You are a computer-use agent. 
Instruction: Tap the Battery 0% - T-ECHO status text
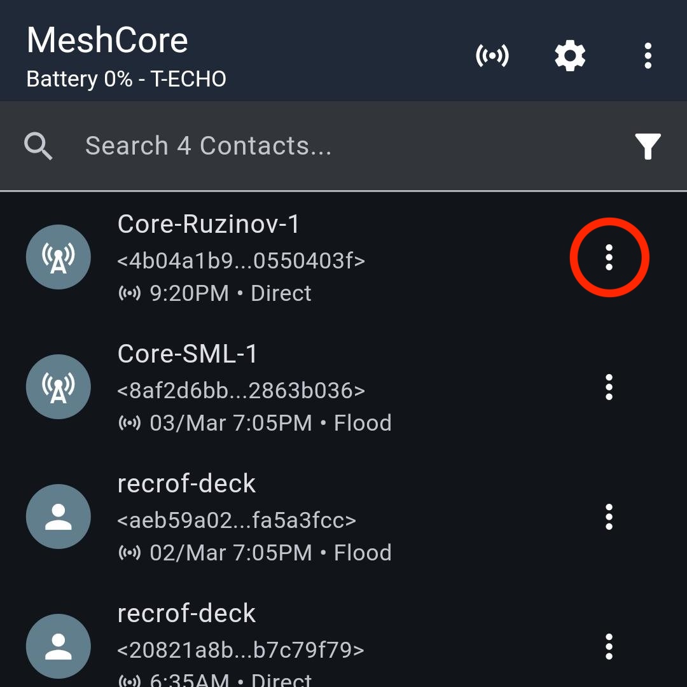127,80
